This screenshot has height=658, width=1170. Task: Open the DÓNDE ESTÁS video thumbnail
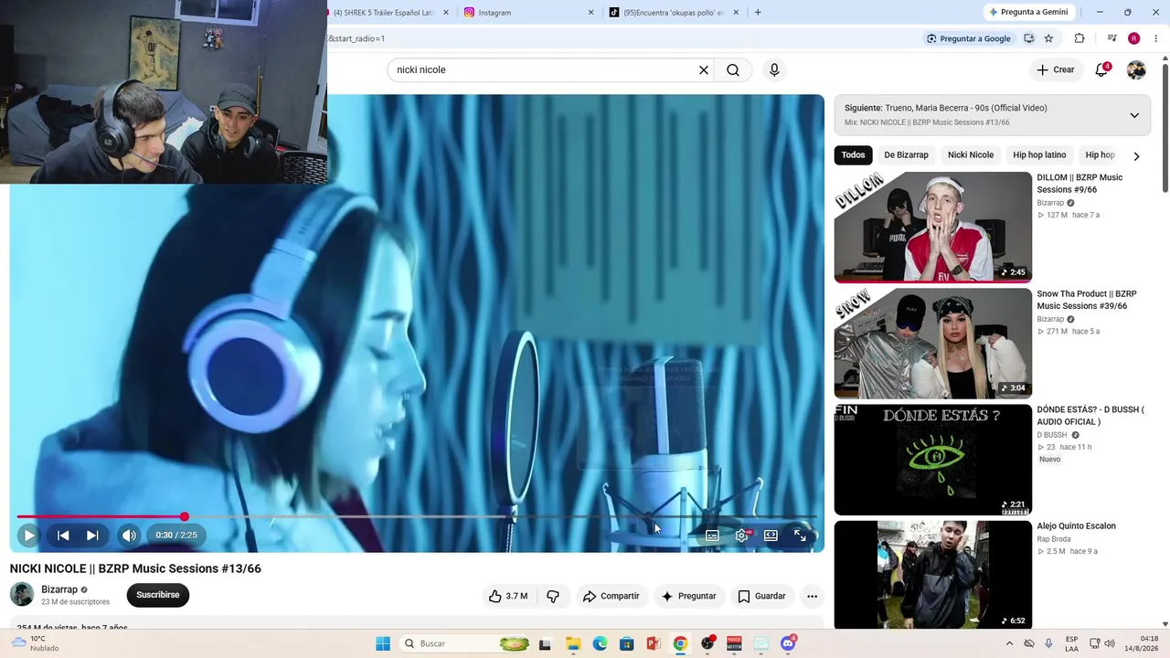pyautogui.click(x=932, y=460)
